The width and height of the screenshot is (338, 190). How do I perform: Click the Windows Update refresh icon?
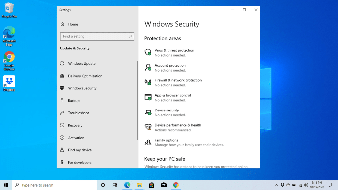click(x=62, y=63)
